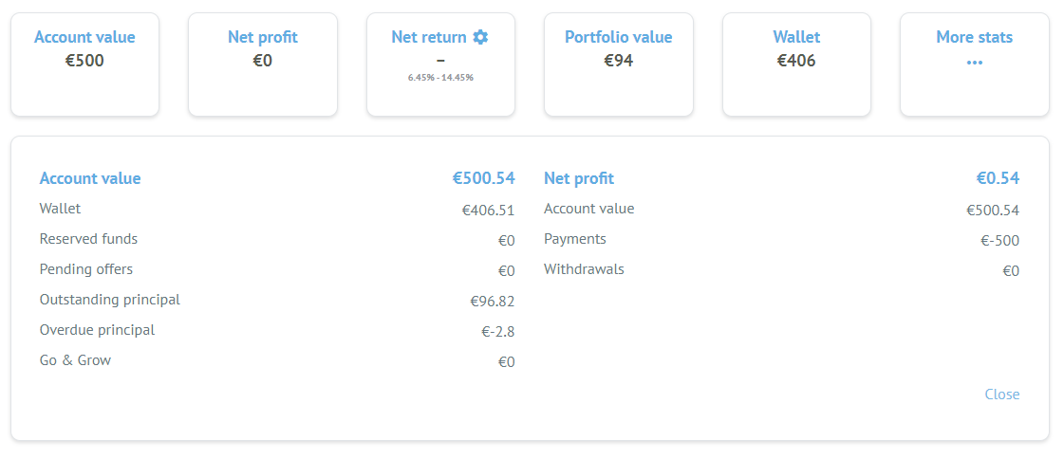Click the €500.54 account value total
1064x459 pixels.
(484, 178)
